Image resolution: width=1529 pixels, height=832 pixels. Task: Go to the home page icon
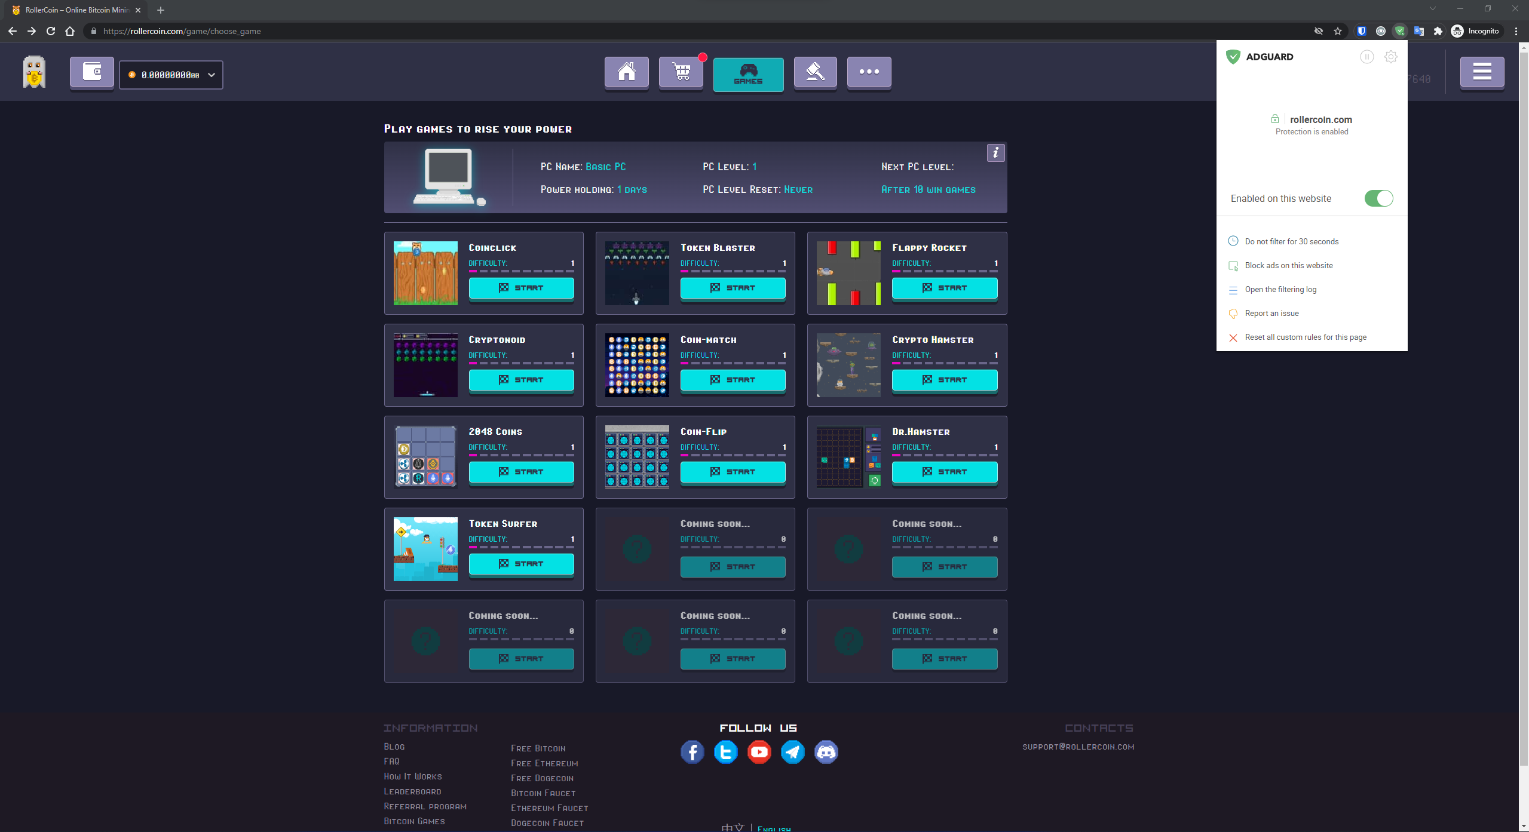pyautogui.click(x=626, y=72)
